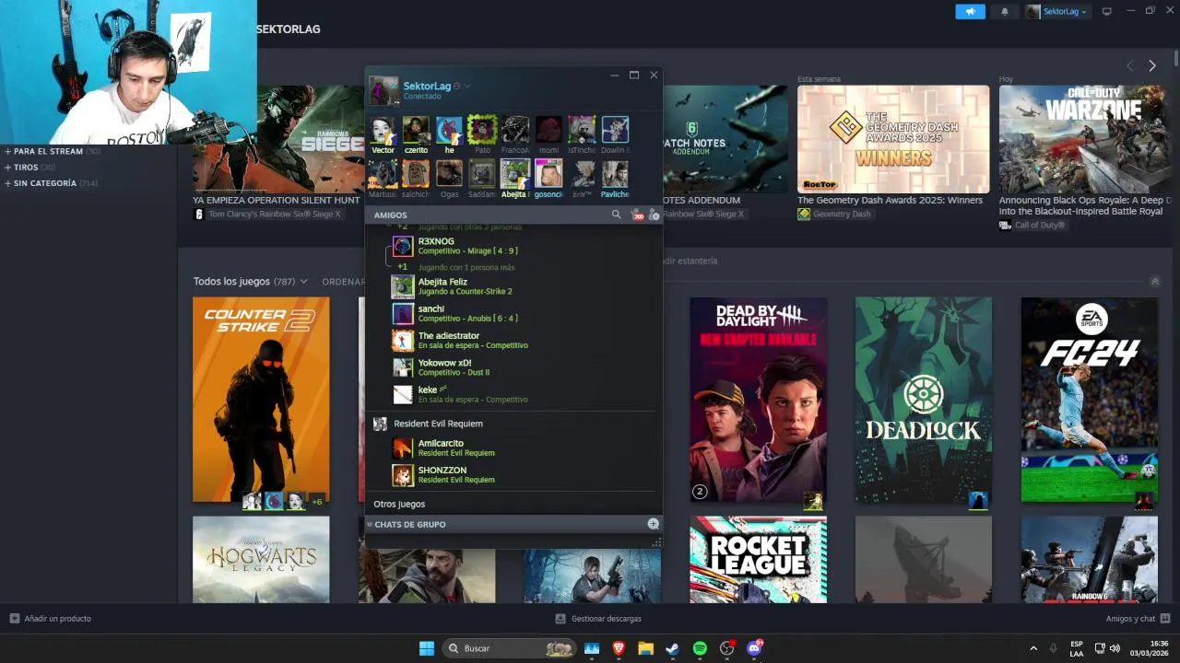Image resolution: width=1180 pixels, height=663 pixels.
Task: Open chat with The adiestrator
Action: 513,341
